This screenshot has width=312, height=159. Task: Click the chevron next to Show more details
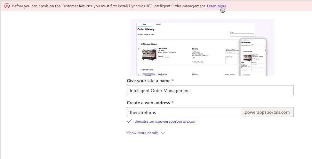point(163,133)
